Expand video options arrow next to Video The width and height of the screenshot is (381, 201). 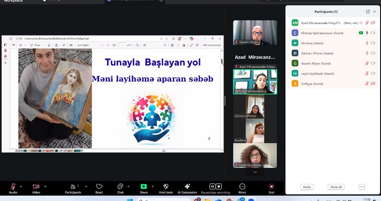tap(45, 187)
